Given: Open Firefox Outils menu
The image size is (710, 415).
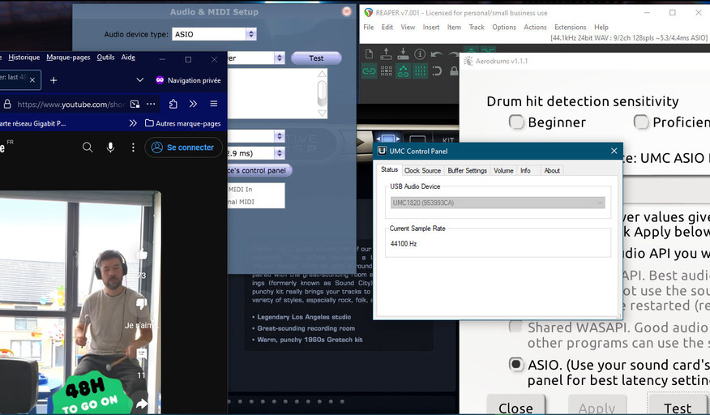Looking at the screenshot, I should 105,57.
